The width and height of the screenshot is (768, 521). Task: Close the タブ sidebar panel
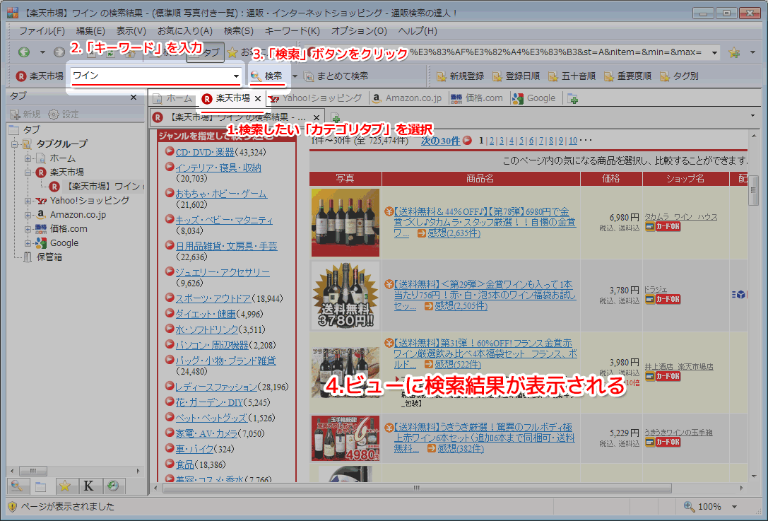click(134, 97)
